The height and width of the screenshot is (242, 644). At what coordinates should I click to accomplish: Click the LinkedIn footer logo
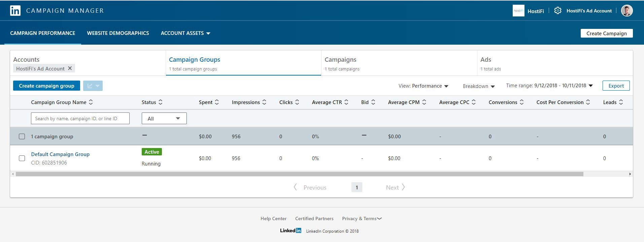(291, 231)
